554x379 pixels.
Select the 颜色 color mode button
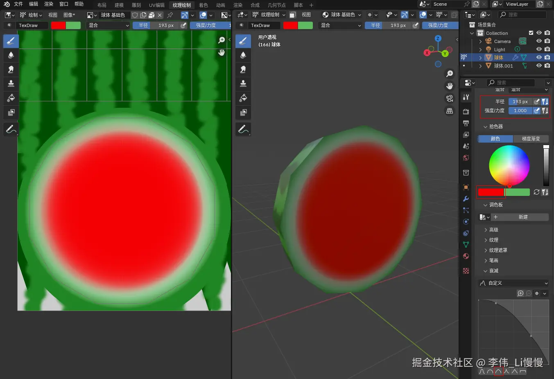coord(495,139)
